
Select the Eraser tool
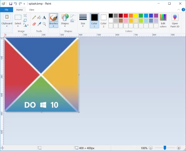pyautogui.click(x=34, y=24)
